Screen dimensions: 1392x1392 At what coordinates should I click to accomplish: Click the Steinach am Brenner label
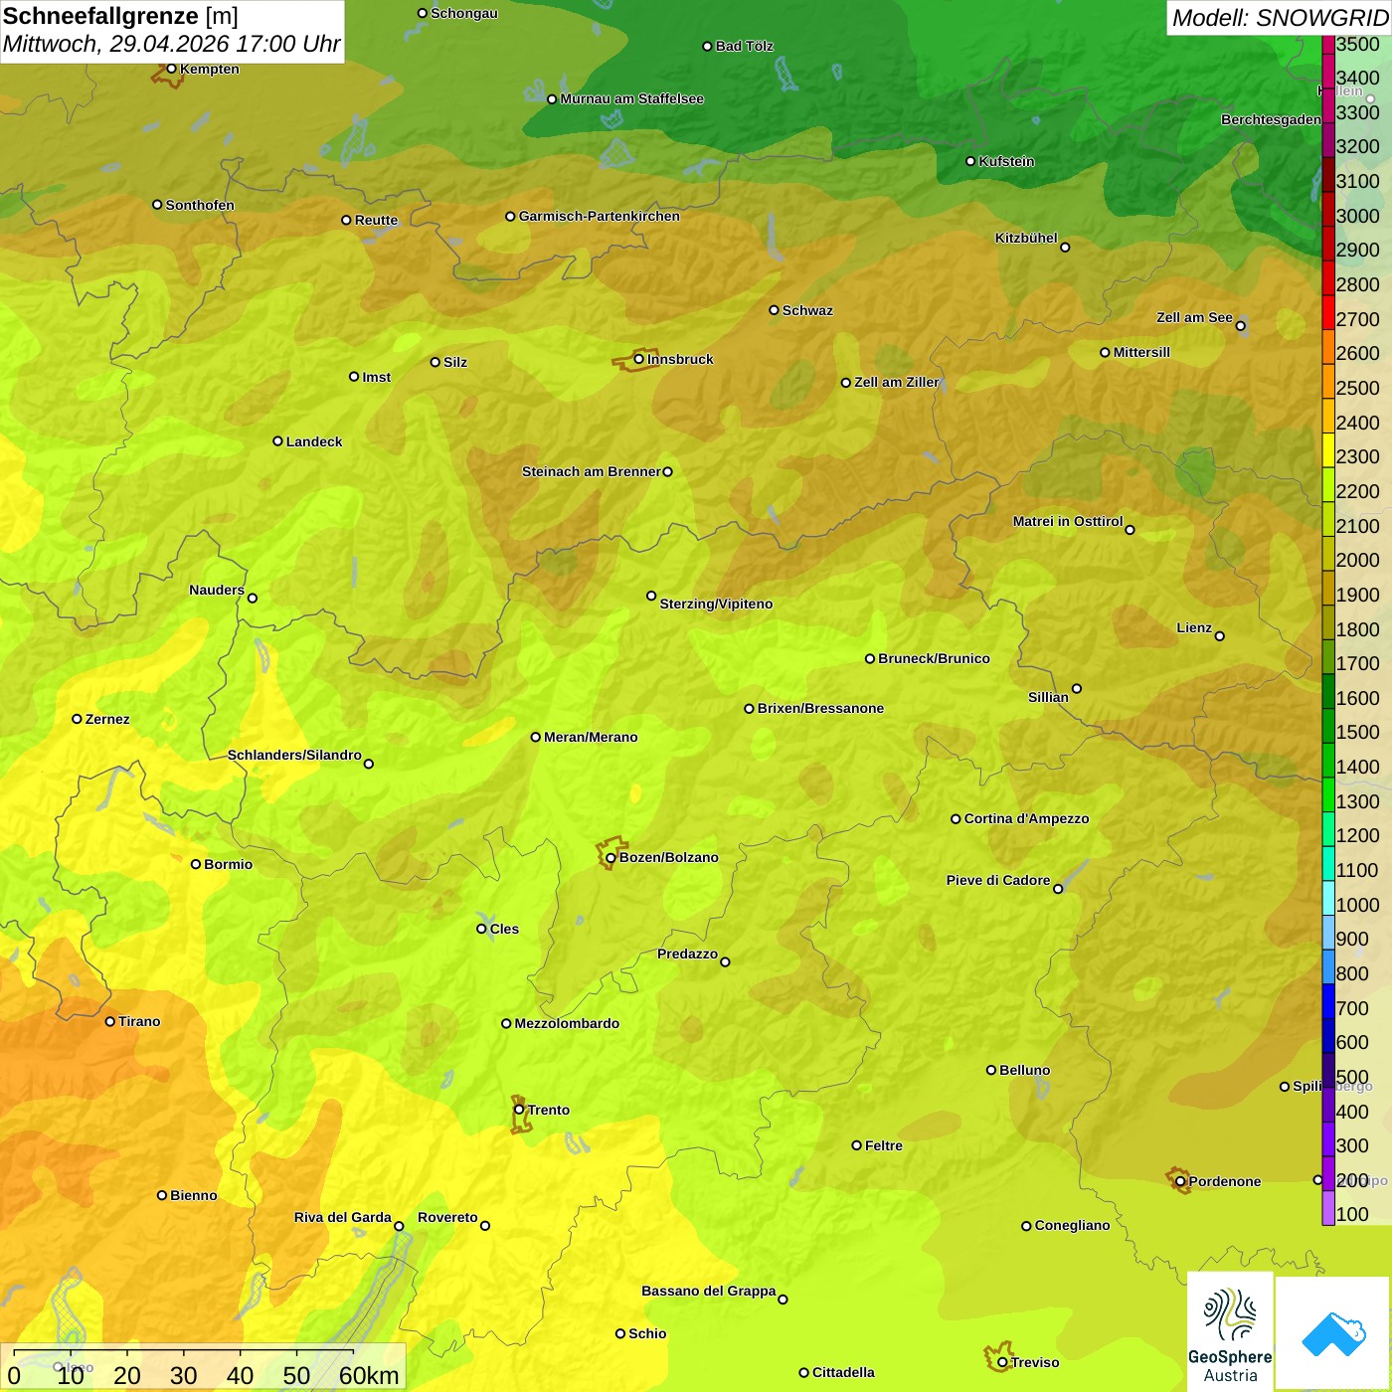point(592,471)
